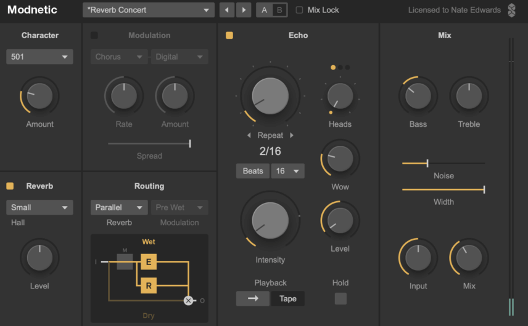Click the Treble knob
528x326 pixels.
point(469,96)
